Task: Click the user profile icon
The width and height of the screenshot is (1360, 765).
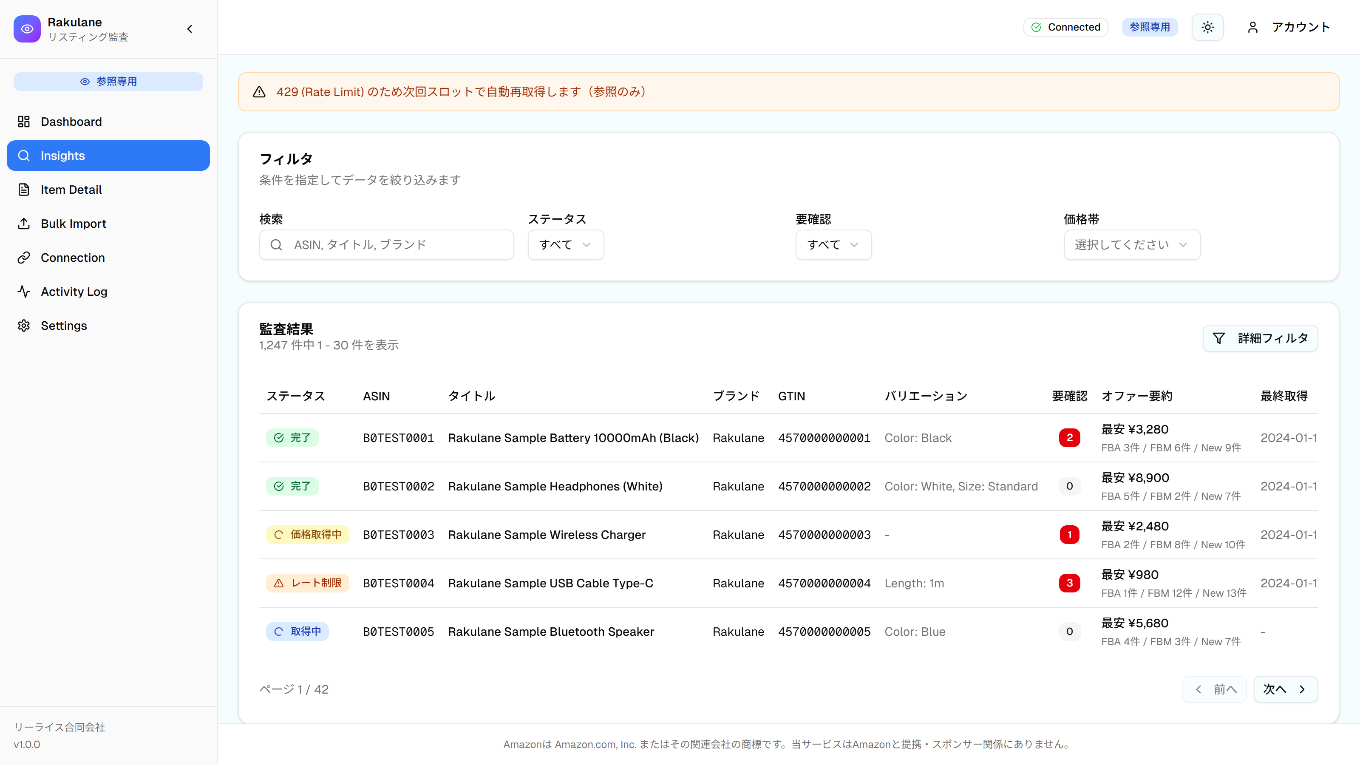Action: [x=1252, y=27]
